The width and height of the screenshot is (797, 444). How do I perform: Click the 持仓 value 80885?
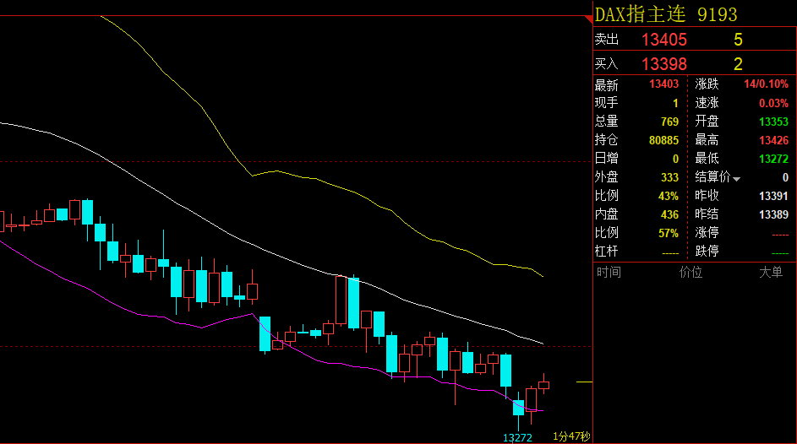pos(663,140)
